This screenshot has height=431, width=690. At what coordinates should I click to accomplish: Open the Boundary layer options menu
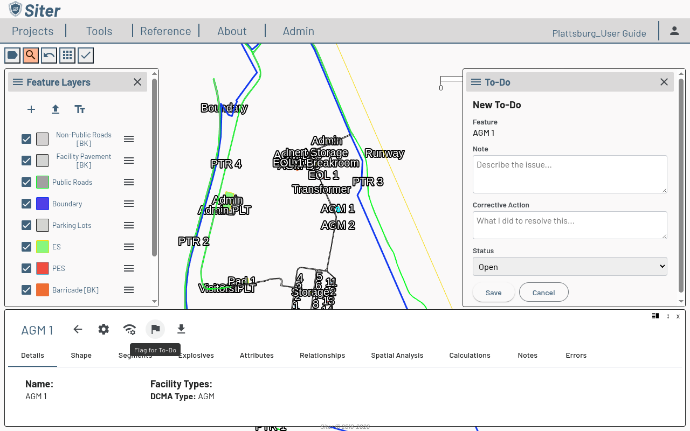tap(129, 204)
